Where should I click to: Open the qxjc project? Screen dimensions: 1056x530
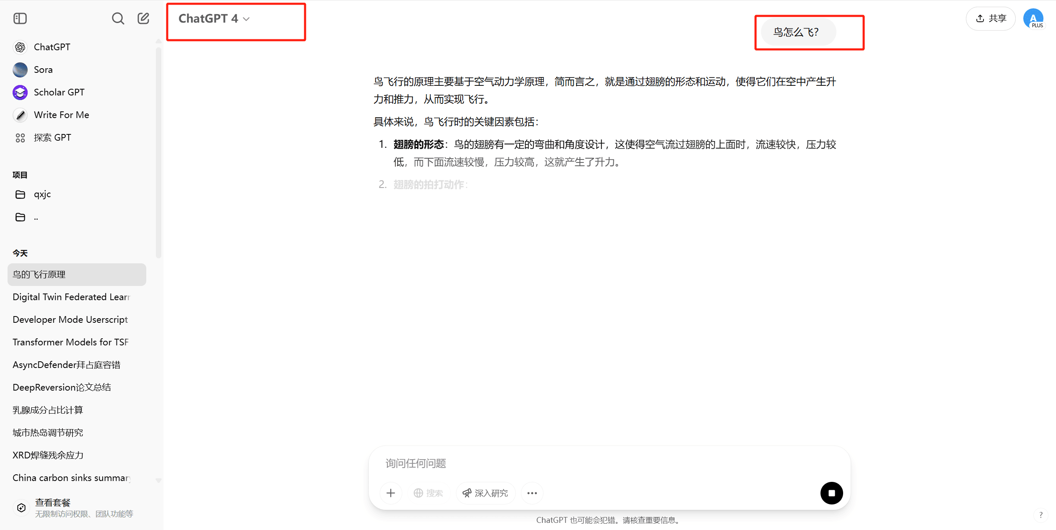77,195
